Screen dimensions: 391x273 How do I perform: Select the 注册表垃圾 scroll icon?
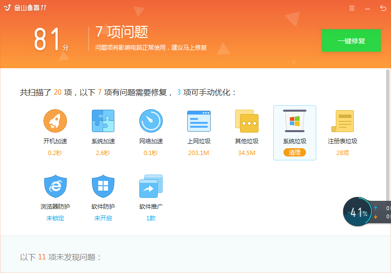[x=343, y=121]
